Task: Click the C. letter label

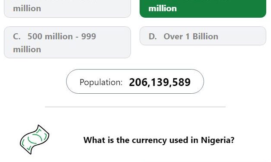Action: pos(17,36)
